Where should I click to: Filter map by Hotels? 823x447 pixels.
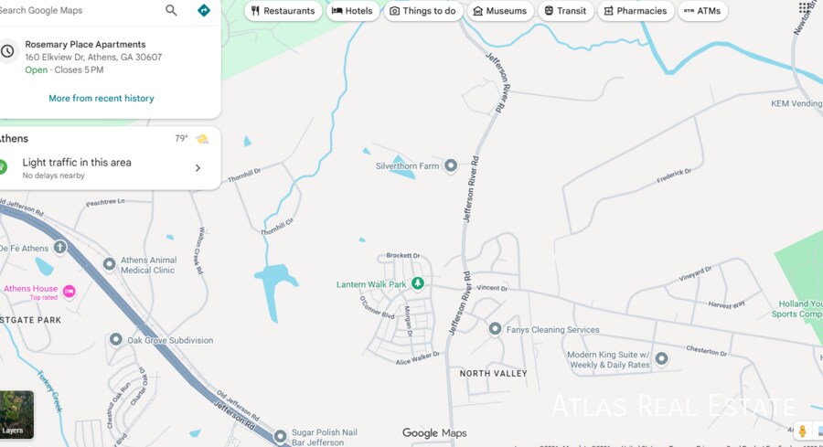tap(352, 11)
